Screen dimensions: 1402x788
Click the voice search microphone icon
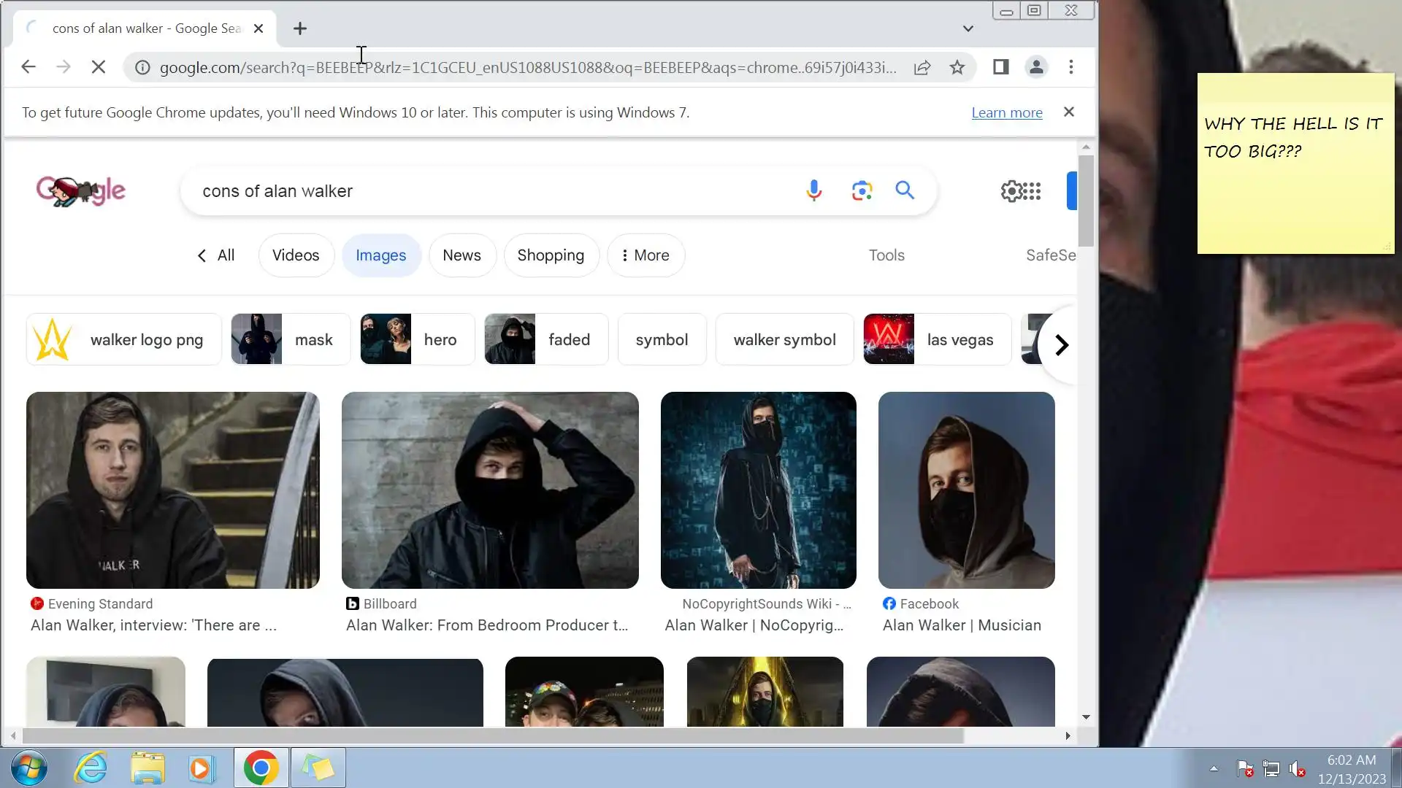pyautogui.click(x=813, y=190)
